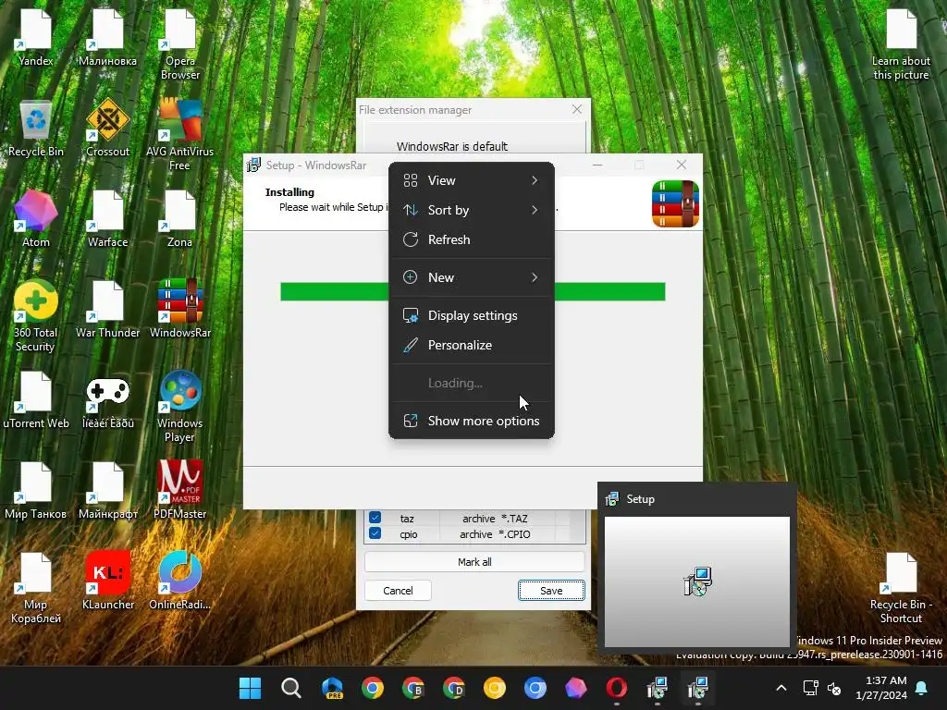Click the network display tray icon
947x710 pixels.
tap(810, 688)
